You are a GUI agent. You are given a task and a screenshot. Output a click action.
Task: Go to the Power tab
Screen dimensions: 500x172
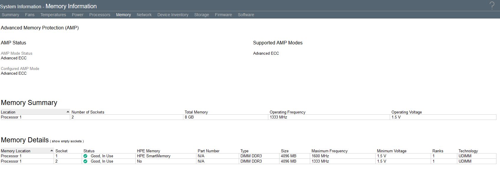click(x=78, y=15)
